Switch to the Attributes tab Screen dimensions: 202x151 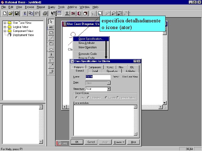pos(130,71)
